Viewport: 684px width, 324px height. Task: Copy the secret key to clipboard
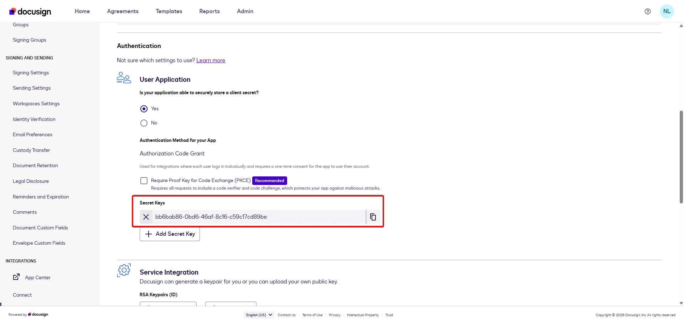pos(373,217)
